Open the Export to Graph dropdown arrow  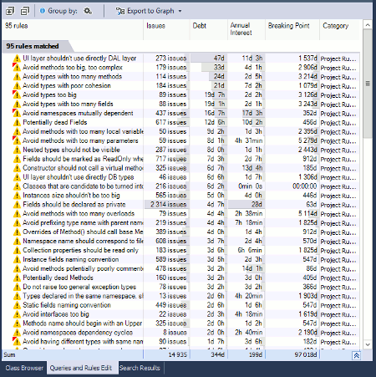pos(180,11)
